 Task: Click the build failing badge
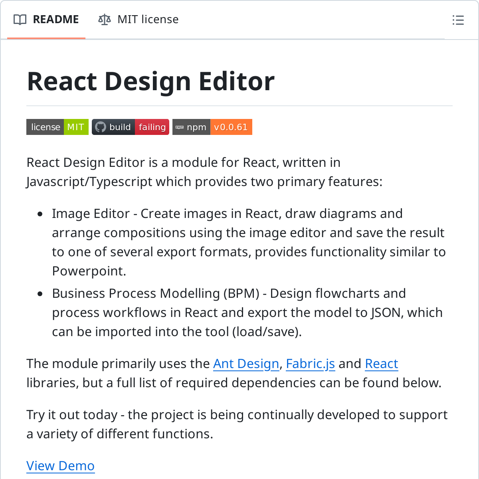tap(131, 127)
